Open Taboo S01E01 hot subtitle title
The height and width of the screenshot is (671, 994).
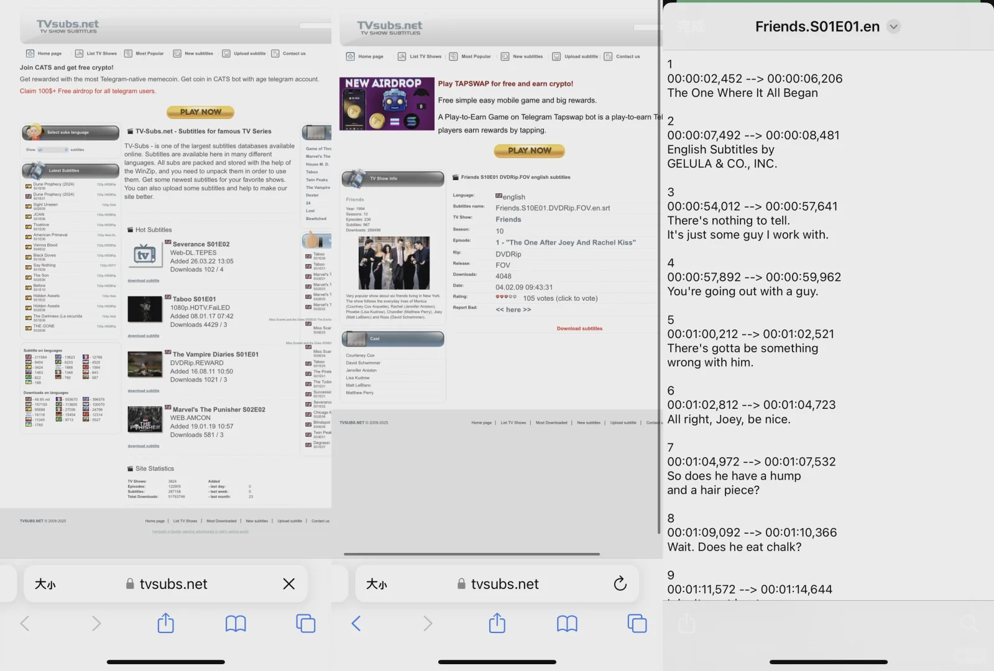point(194,299)
